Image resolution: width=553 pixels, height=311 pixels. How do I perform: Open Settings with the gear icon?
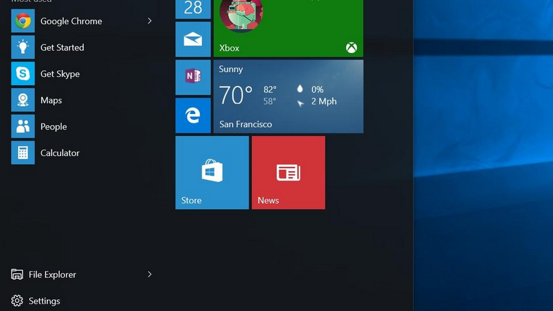pos(37,301)
